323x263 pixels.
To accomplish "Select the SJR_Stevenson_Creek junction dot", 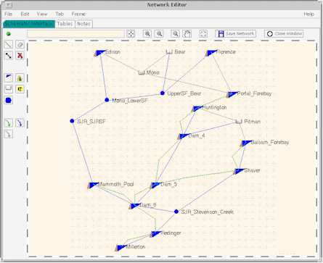I will 176,212.
